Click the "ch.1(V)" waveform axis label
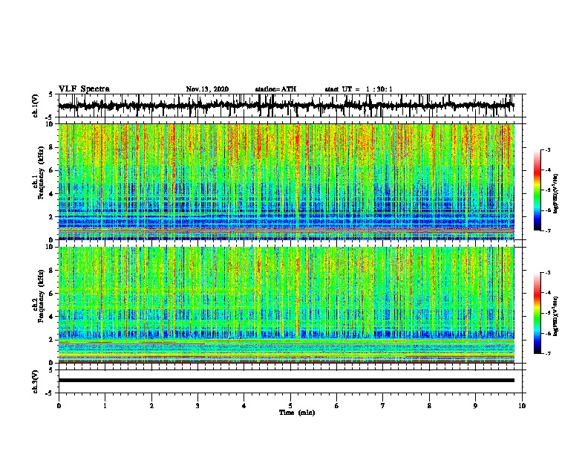This screenshot has height=455, width=588. 36,106
